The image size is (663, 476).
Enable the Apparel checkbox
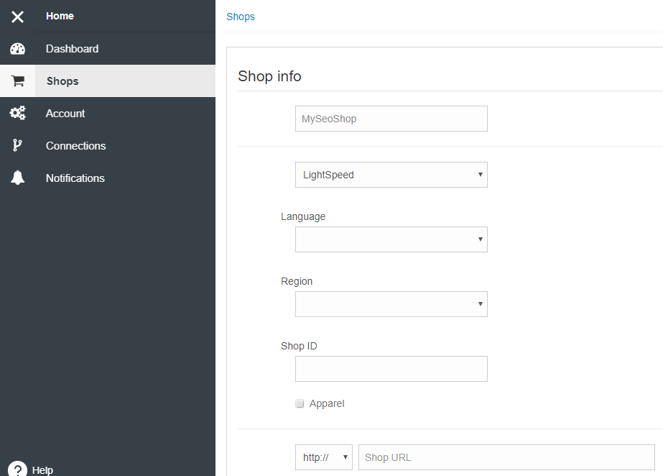coord(300,403)
